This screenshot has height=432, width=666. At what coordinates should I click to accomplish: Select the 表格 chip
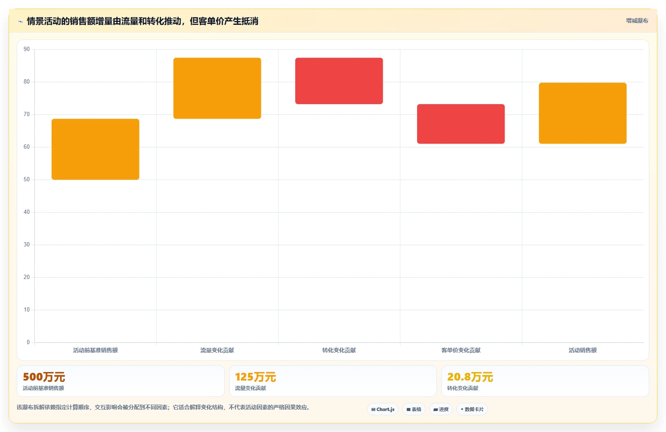pos(414,409)
